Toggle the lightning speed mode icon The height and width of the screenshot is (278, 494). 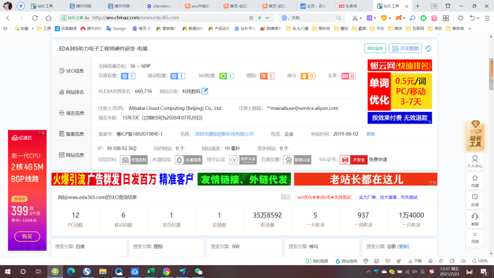point(259,18)
